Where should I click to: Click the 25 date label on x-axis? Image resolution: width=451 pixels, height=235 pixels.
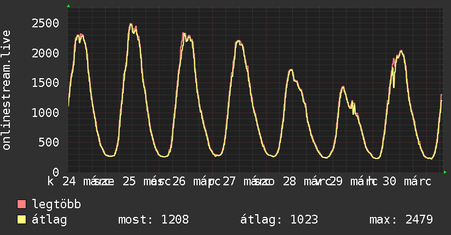(129, 181)
